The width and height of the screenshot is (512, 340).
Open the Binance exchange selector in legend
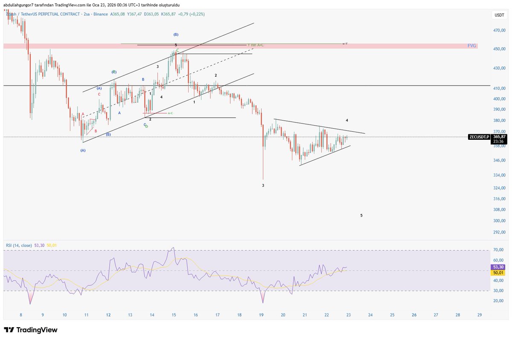(x=99, y=14)
